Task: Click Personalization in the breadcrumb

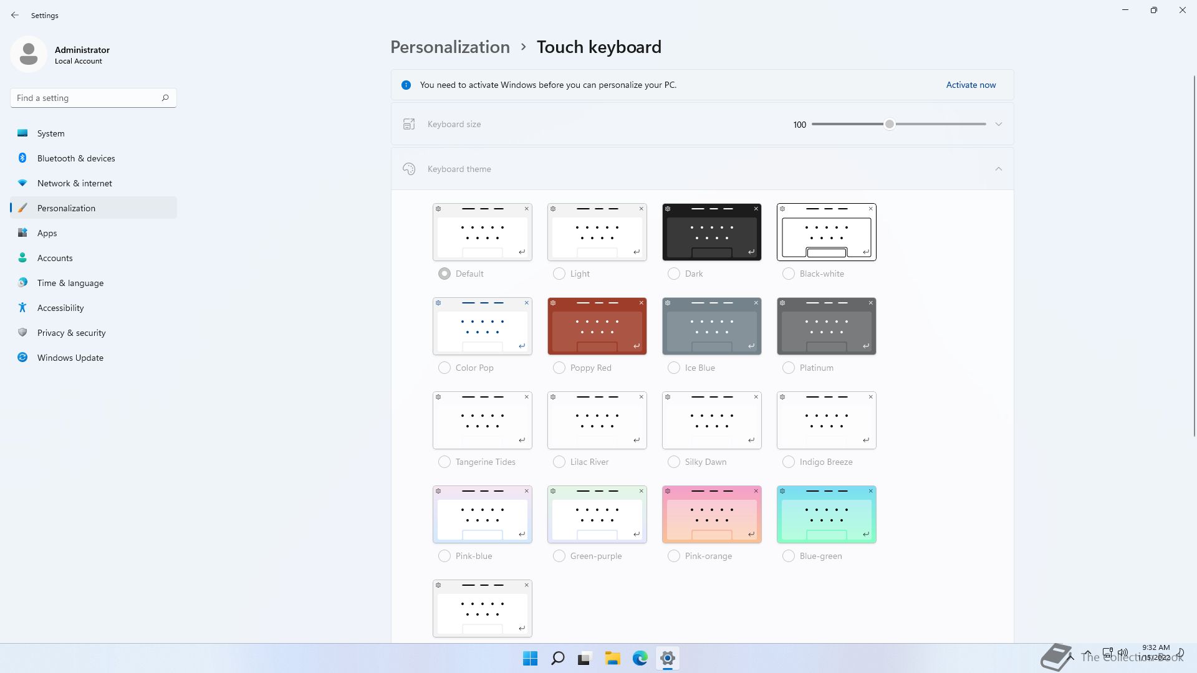Action: [450, 47]
